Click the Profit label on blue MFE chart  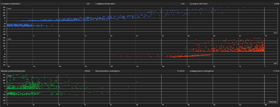click(9, 8)
